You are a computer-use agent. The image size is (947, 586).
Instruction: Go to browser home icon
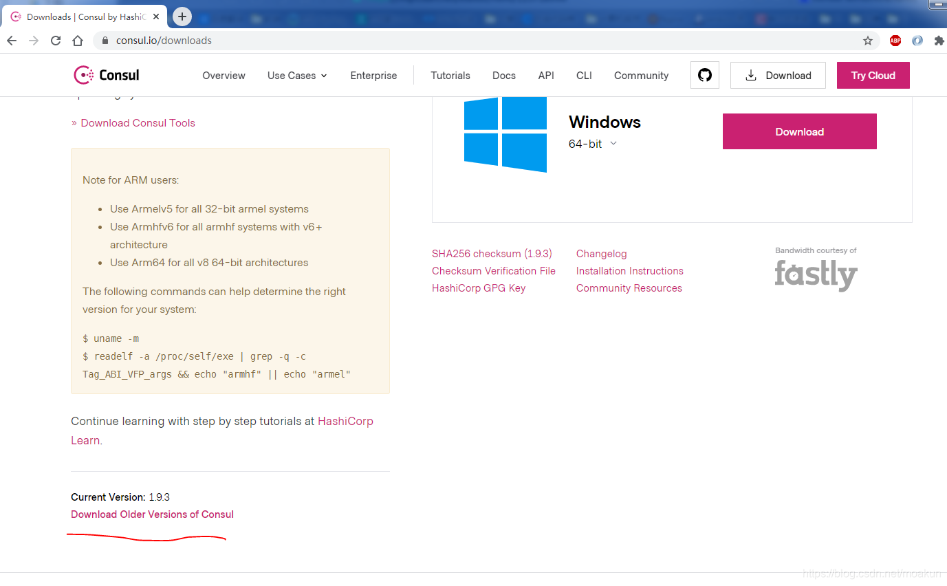coord(78,41)
